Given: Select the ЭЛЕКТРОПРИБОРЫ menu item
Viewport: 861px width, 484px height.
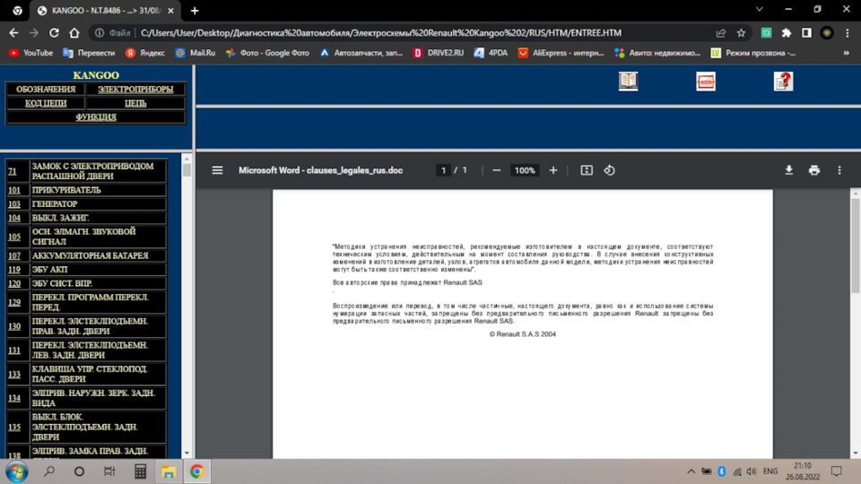Looking at the screenshot, I should [135, 89].
